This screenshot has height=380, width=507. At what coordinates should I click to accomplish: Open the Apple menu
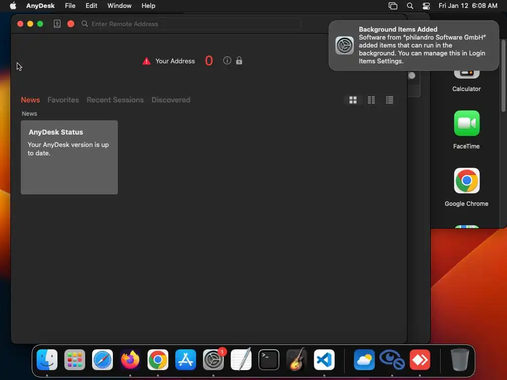pyautogui.click(x=13, y=6)
